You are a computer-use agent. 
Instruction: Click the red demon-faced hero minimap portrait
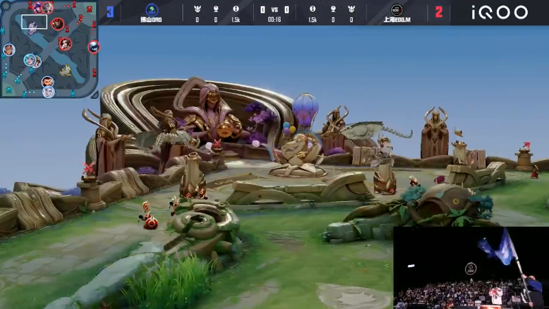click(58, 24)
